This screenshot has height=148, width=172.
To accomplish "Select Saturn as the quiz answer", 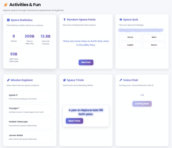I will pos(154,45).
